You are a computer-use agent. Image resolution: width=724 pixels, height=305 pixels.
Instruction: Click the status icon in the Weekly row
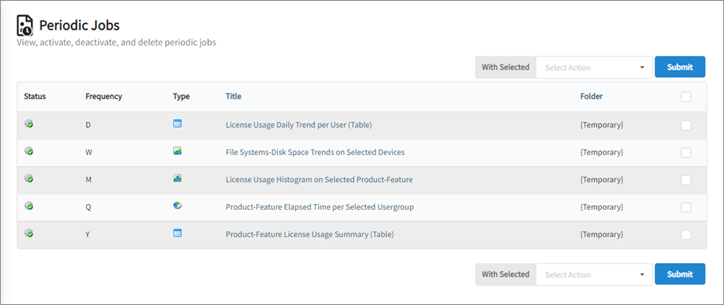[x=29, y=152]
